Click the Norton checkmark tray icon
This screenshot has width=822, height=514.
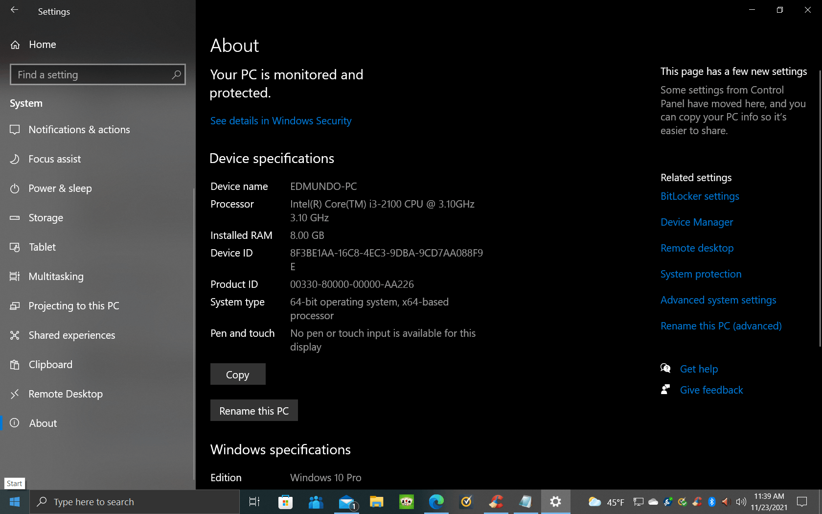click(x=683, y=502)
